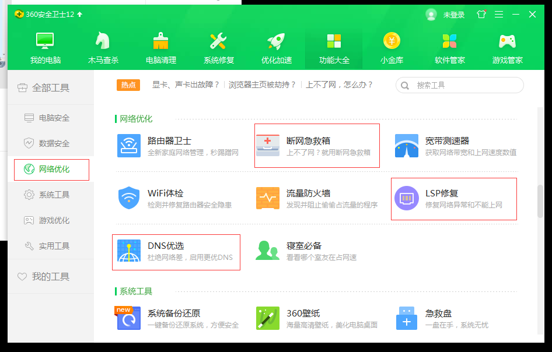552x352 pixels.
Task: Launch DNS优选 globe icon
Action: click(x=129, y=251)
